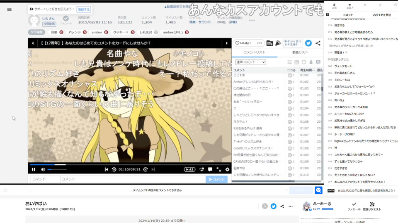Pause the video playback
398x223 pixels.
[34, 169]
